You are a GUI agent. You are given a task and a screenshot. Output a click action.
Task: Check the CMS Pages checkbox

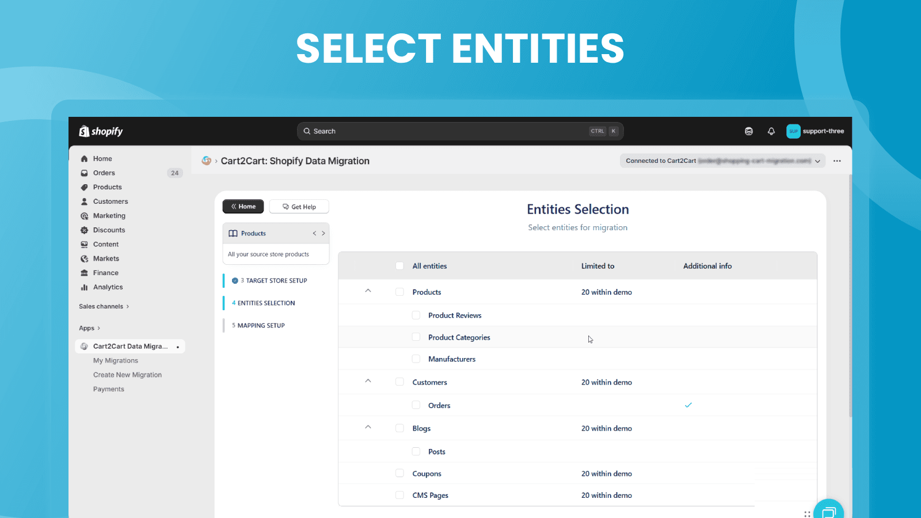click(x=399, y=495)
